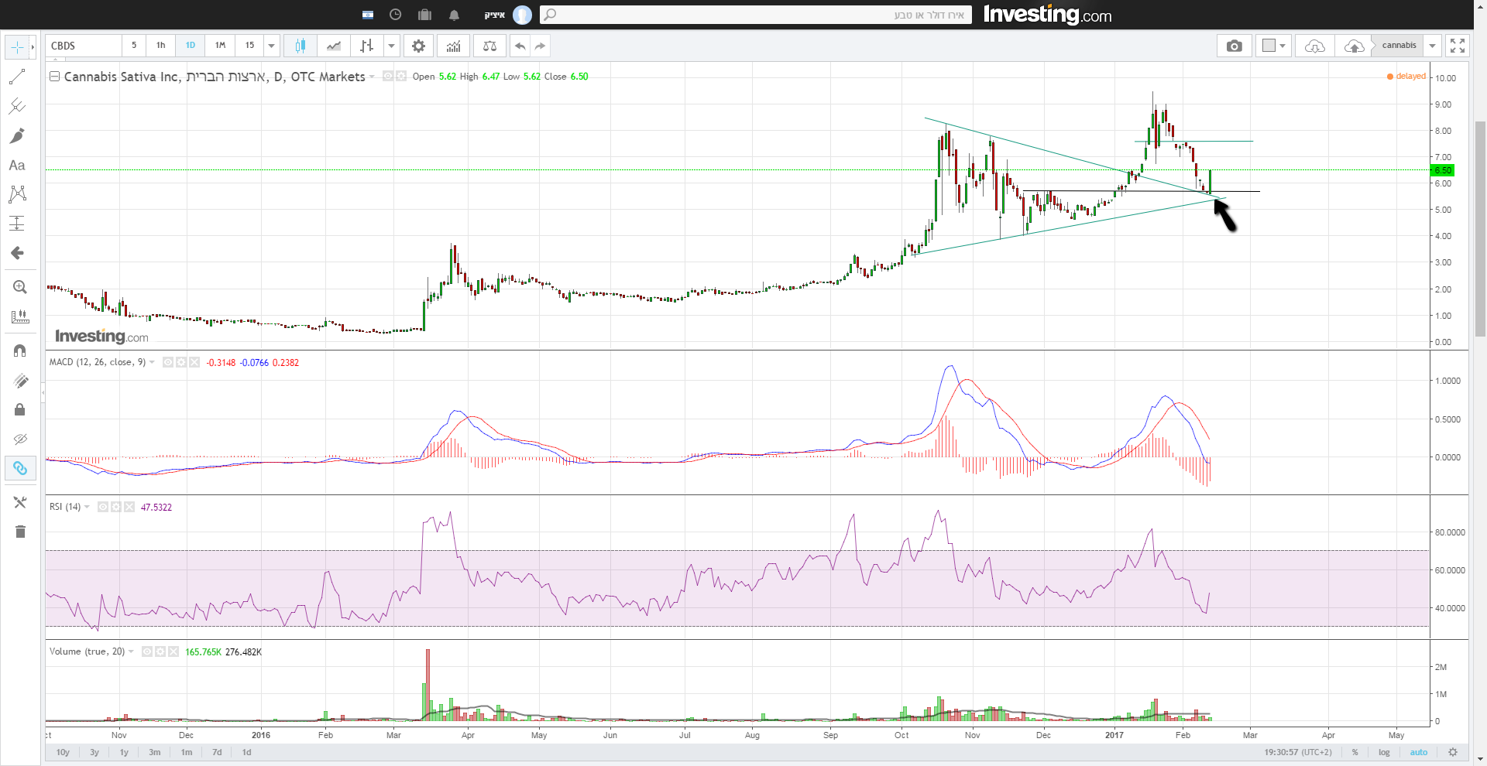1487x766 pixels.
Task: Toggle stay in drawing mode pencil
Action: [x=20, y=380]
